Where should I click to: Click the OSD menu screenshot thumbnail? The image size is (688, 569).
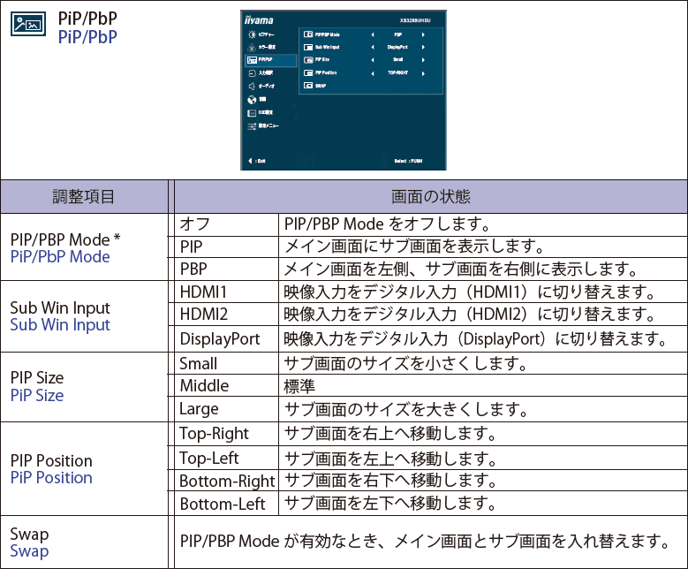point(344,90)
